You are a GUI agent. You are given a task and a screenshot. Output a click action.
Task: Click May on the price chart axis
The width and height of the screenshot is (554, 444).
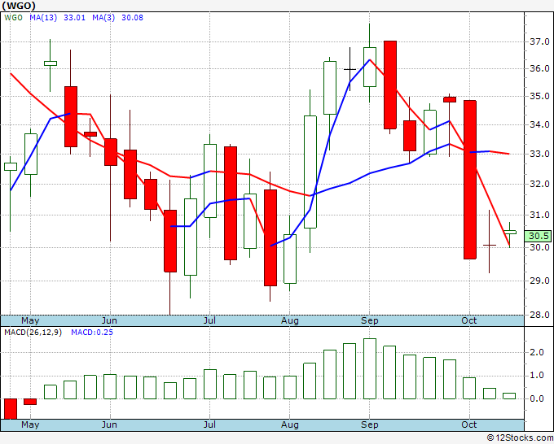click(30, 320)
